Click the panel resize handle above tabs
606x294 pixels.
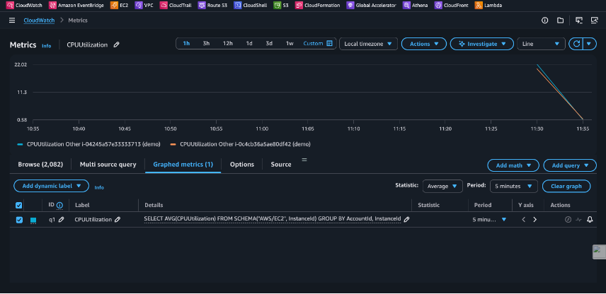tap(304, 159)
